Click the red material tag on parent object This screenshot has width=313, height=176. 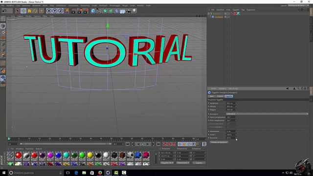[235, 14]
